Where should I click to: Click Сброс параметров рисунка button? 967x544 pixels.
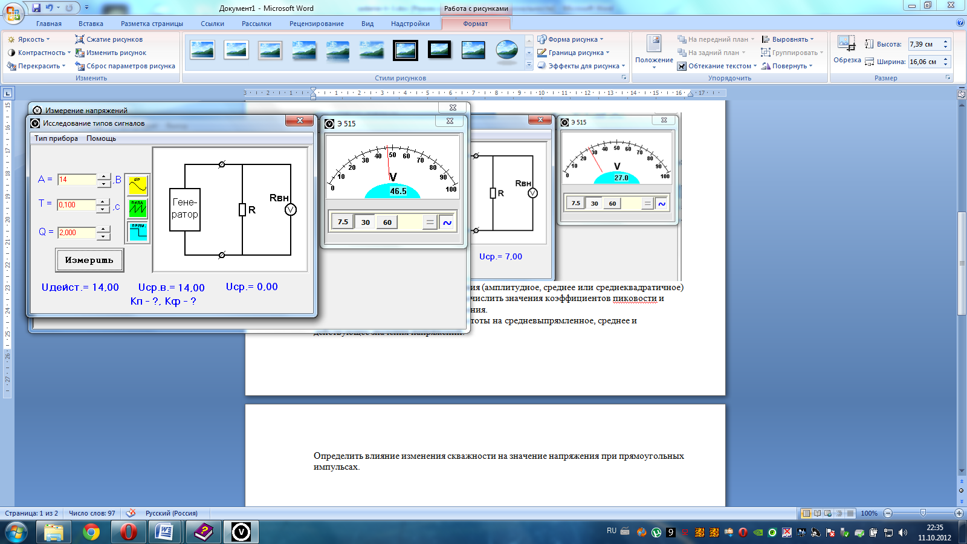tap(125, 66)
